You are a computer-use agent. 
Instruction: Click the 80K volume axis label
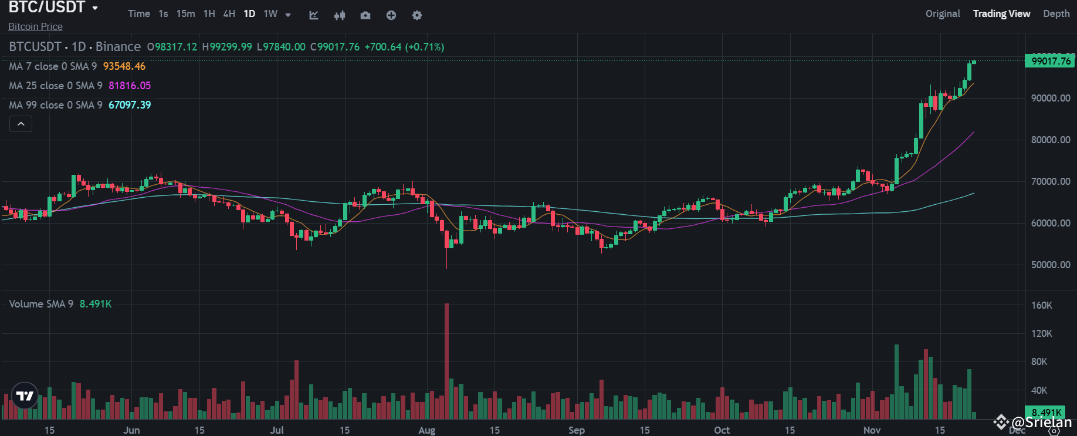[x=1039, y=361]
